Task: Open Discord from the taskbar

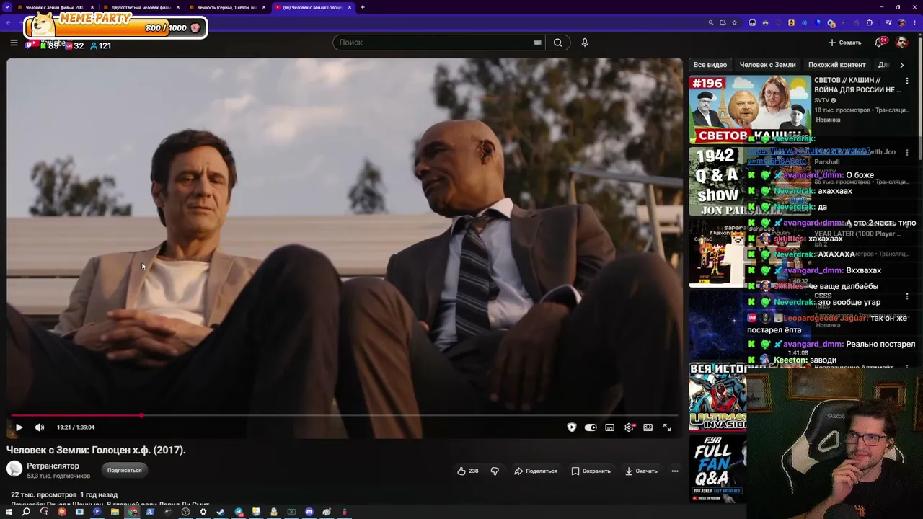Action: 309,512
